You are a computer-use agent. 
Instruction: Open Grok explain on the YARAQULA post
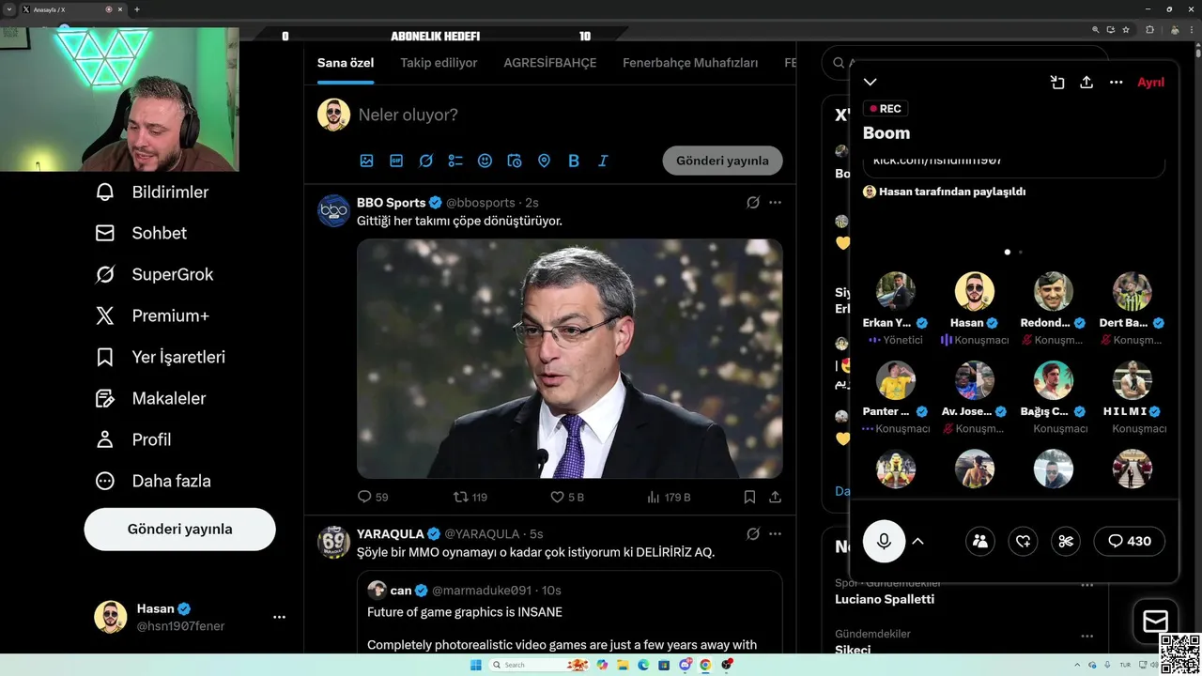753,533
